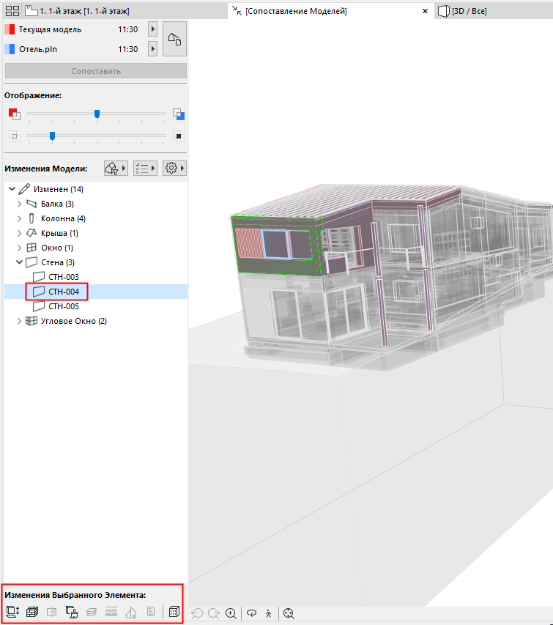Activate the walk explore mode icon
Image resolution: width=553 pixels, height=625 pixels.
pos(269,613)
